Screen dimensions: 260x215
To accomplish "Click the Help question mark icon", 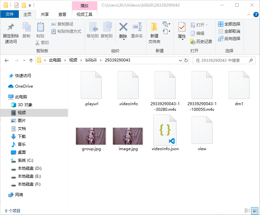I will [256, 15].
